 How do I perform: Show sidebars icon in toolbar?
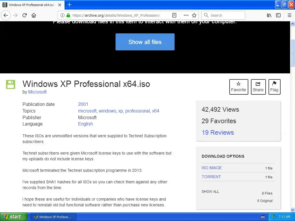tap(278, 15)
